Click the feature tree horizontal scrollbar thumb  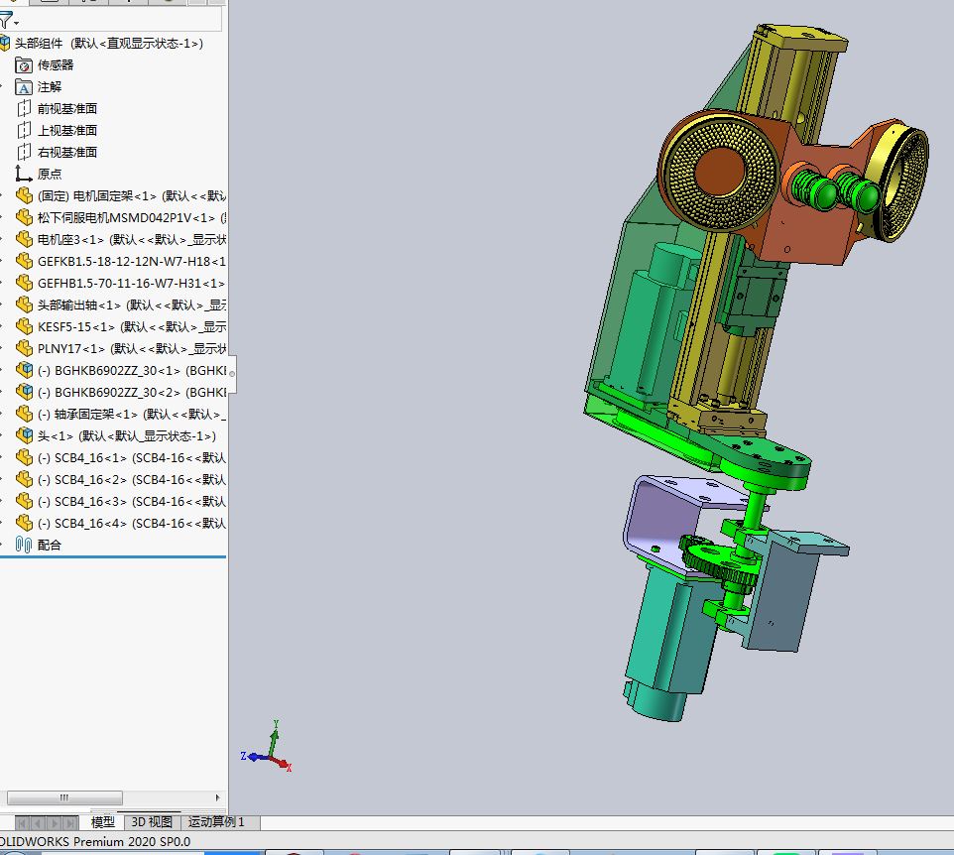pyautogui.click(x=64, y=797)
